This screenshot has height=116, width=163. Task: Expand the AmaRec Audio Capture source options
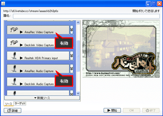[72, 69]
